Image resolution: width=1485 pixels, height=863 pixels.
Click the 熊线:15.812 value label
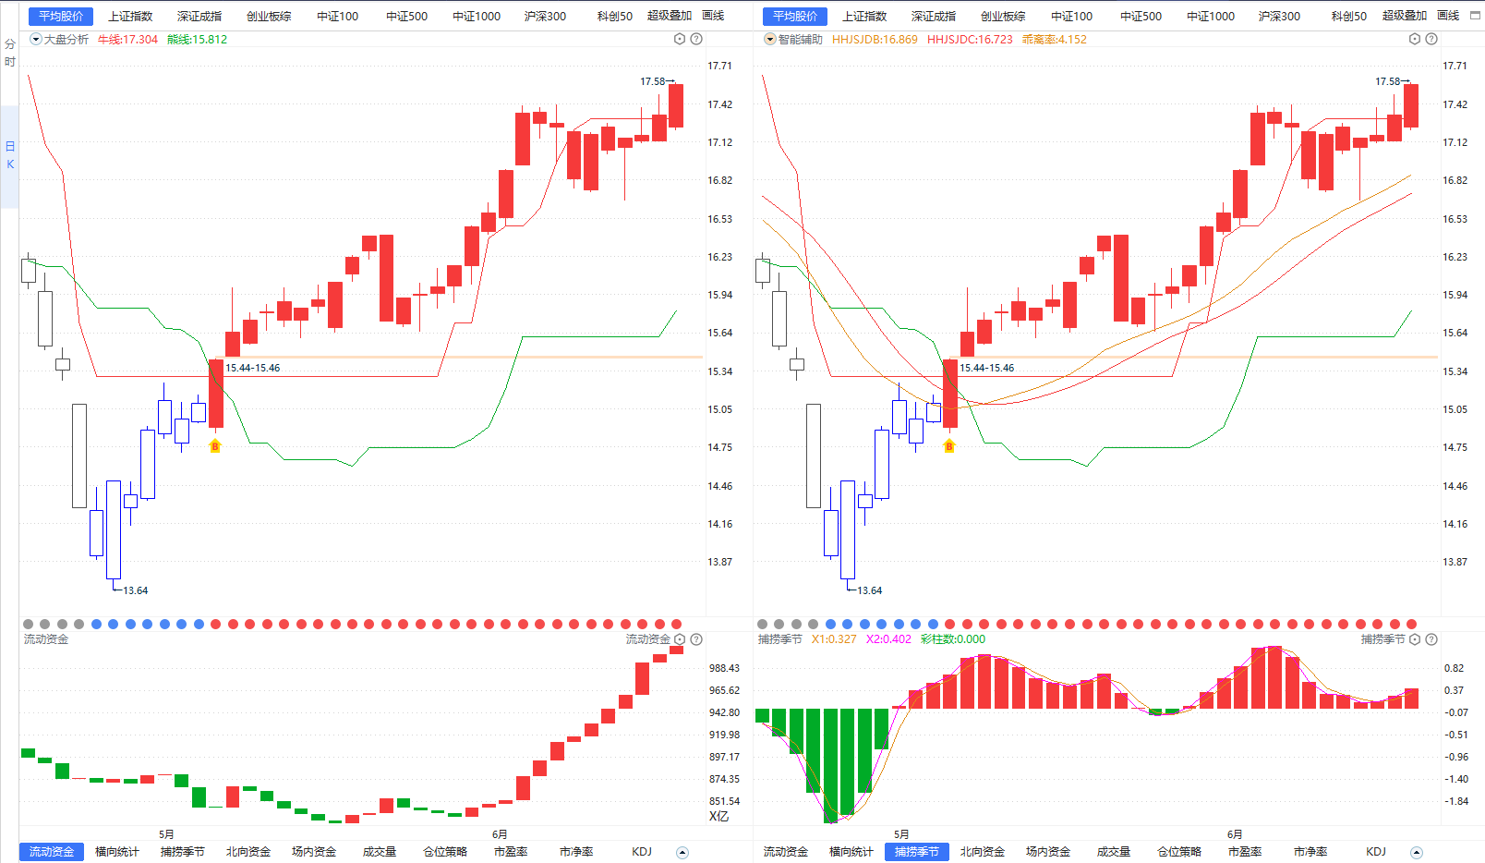197,40
